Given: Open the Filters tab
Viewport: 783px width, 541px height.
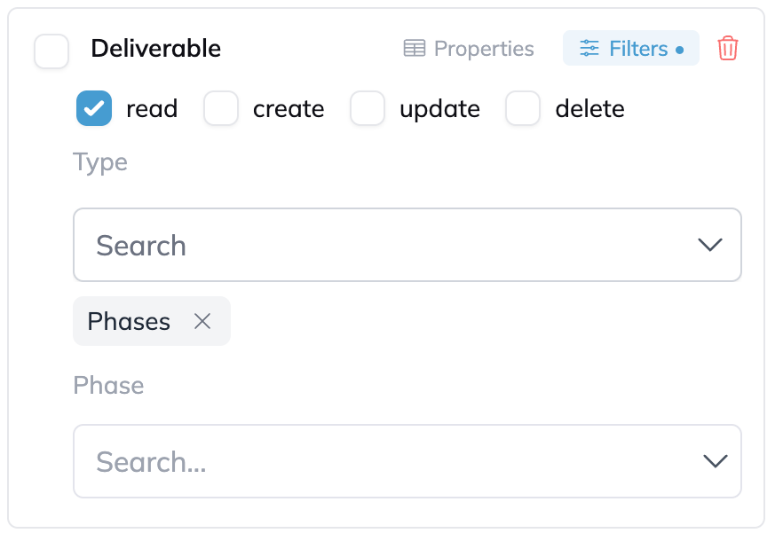Looking at the screenshot, I should [x=631, y=48].
